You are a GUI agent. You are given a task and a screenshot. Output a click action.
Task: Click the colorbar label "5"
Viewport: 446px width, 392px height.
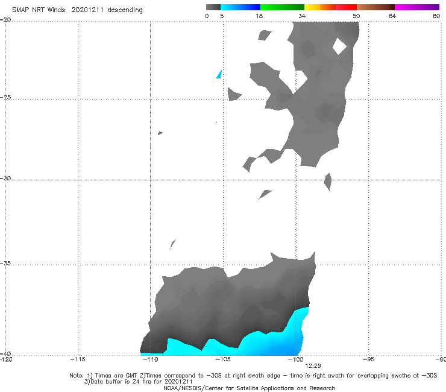222,16
